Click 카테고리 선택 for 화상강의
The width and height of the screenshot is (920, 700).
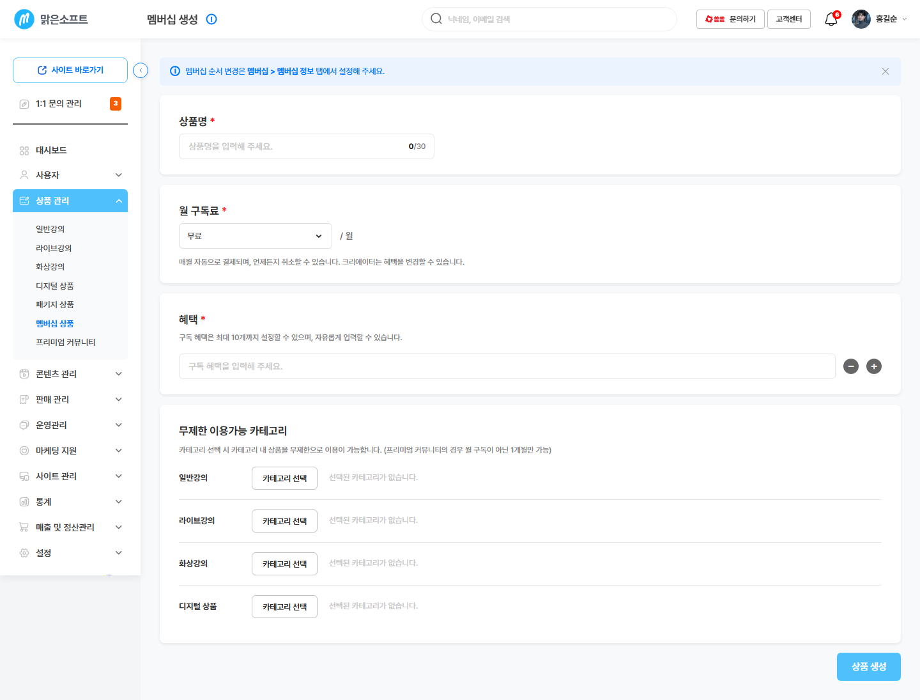click(284, 564)
